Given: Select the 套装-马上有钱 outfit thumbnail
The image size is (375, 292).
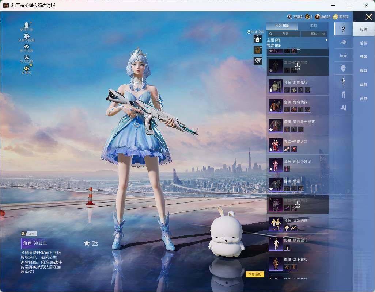Looking at the screenshot, I should click(276, 264).
